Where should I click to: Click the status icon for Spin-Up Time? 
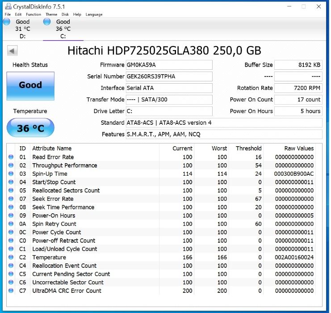(11, 174)
